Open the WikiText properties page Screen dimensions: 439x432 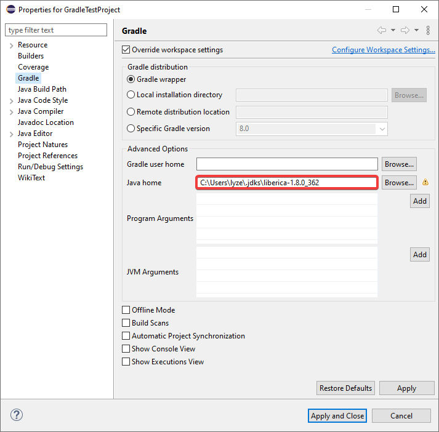click(31, 178)
